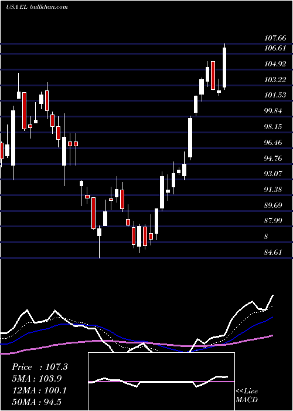Click the latest tall white candlestick near 106.61
The height and width of the screenshot is (411, 293).
point(224,67)
